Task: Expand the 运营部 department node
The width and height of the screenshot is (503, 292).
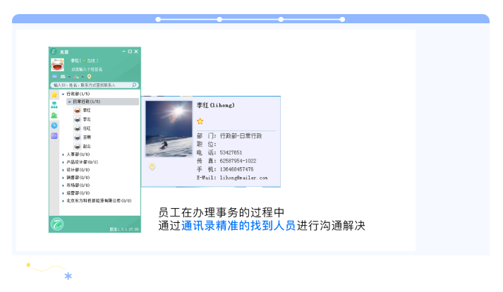Action: coord(63,193)
